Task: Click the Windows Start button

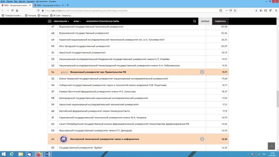Action: (x=3, y=154)
